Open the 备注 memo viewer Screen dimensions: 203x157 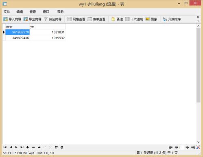click(117, 19)
